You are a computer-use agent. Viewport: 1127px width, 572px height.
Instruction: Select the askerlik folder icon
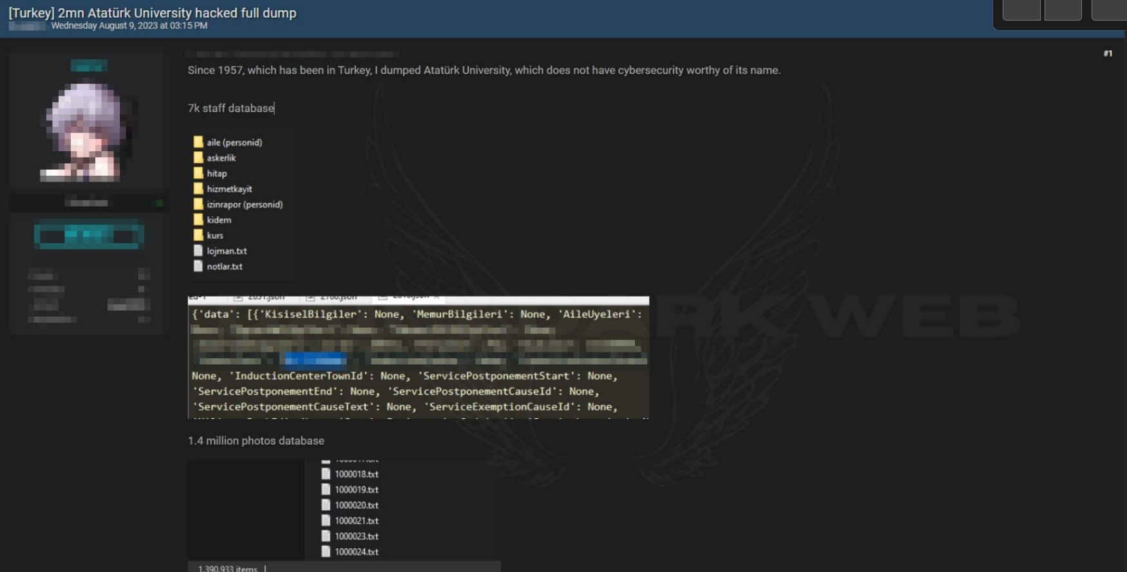[198, 158]
